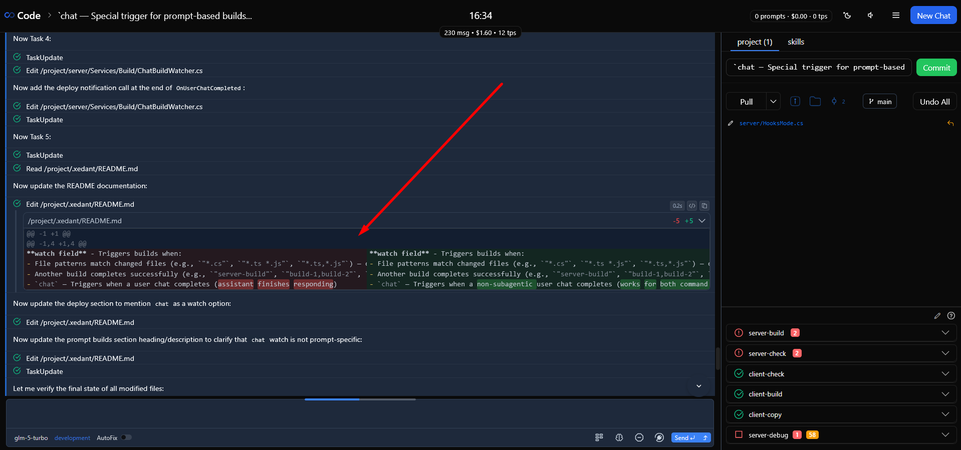This screenshot has height=450, width=961.
Task: Click the pencil icon beside server/HooksMode.cs
Action: point(731,123)
